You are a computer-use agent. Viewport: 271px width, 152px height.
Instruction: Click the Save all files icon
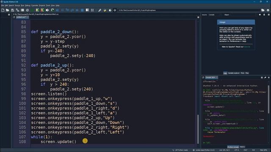click(x=17, y=10)
